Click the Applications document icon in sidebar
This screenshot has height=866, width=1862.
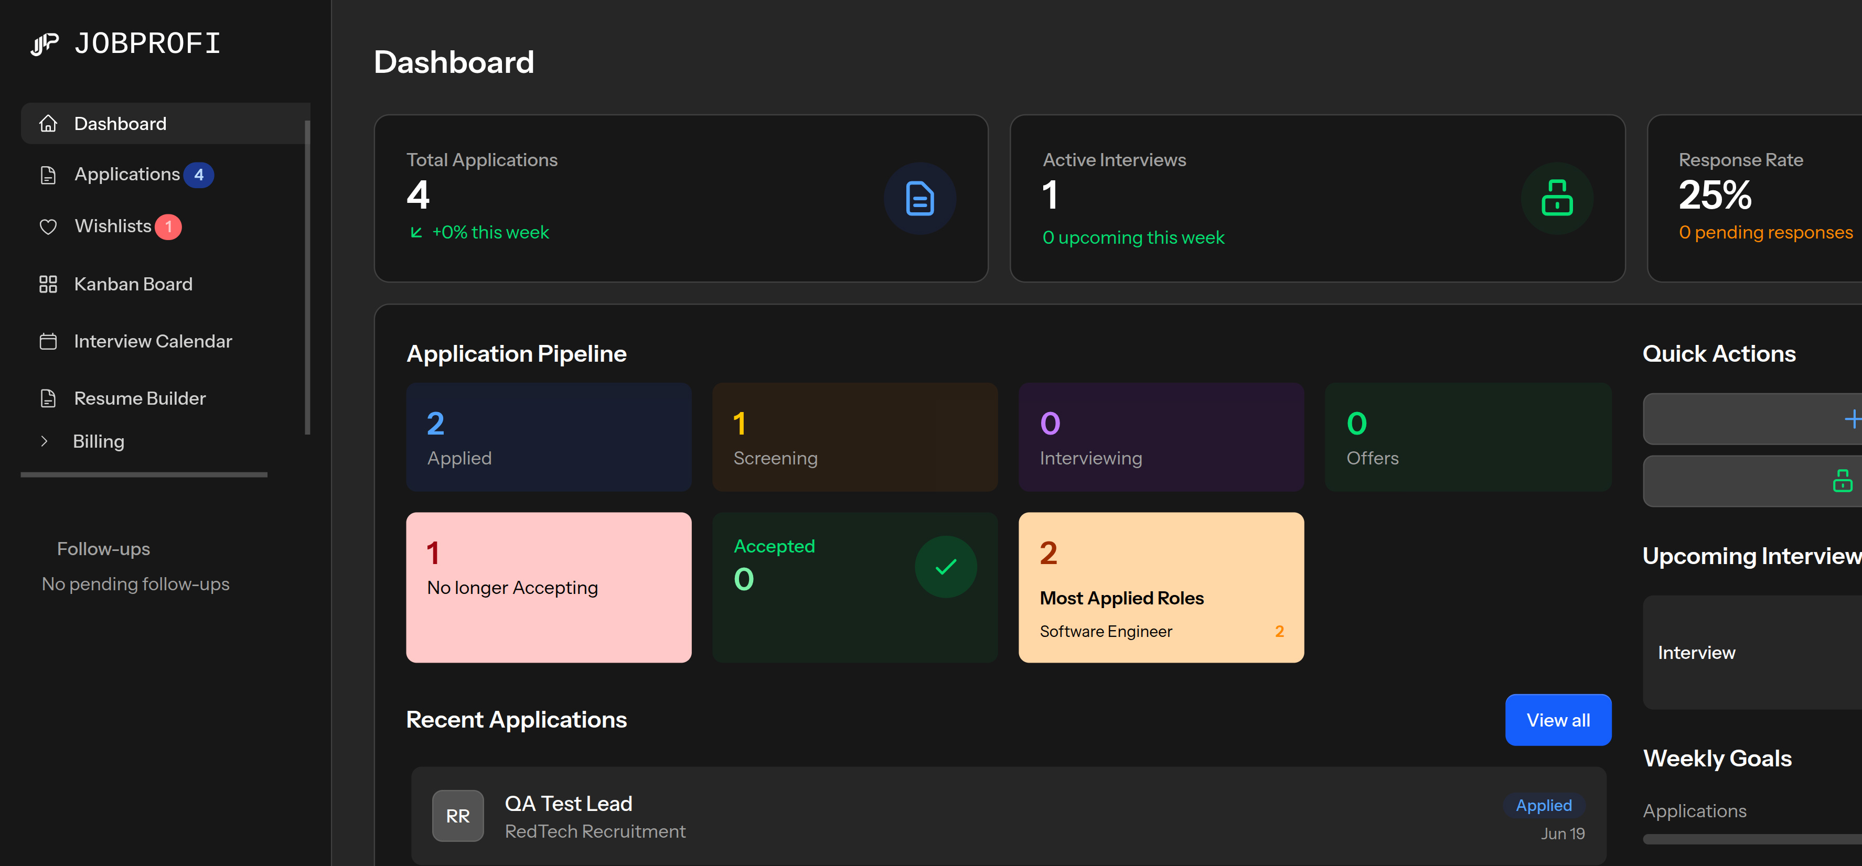tap(48, 174)
